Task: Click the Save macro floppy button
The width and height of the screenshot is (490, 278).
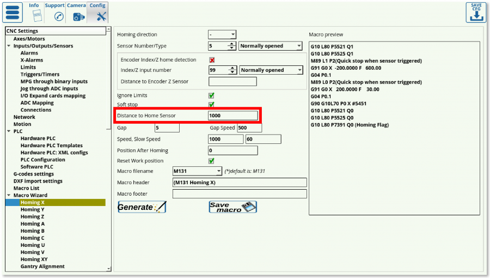Action: pyautogui.click(x=232, y=207)
